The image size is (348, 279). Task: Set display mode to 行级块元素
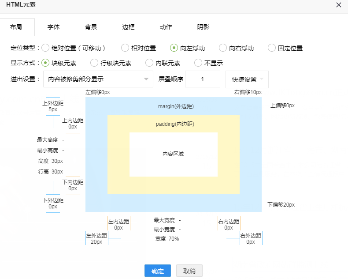coord(94,63)
